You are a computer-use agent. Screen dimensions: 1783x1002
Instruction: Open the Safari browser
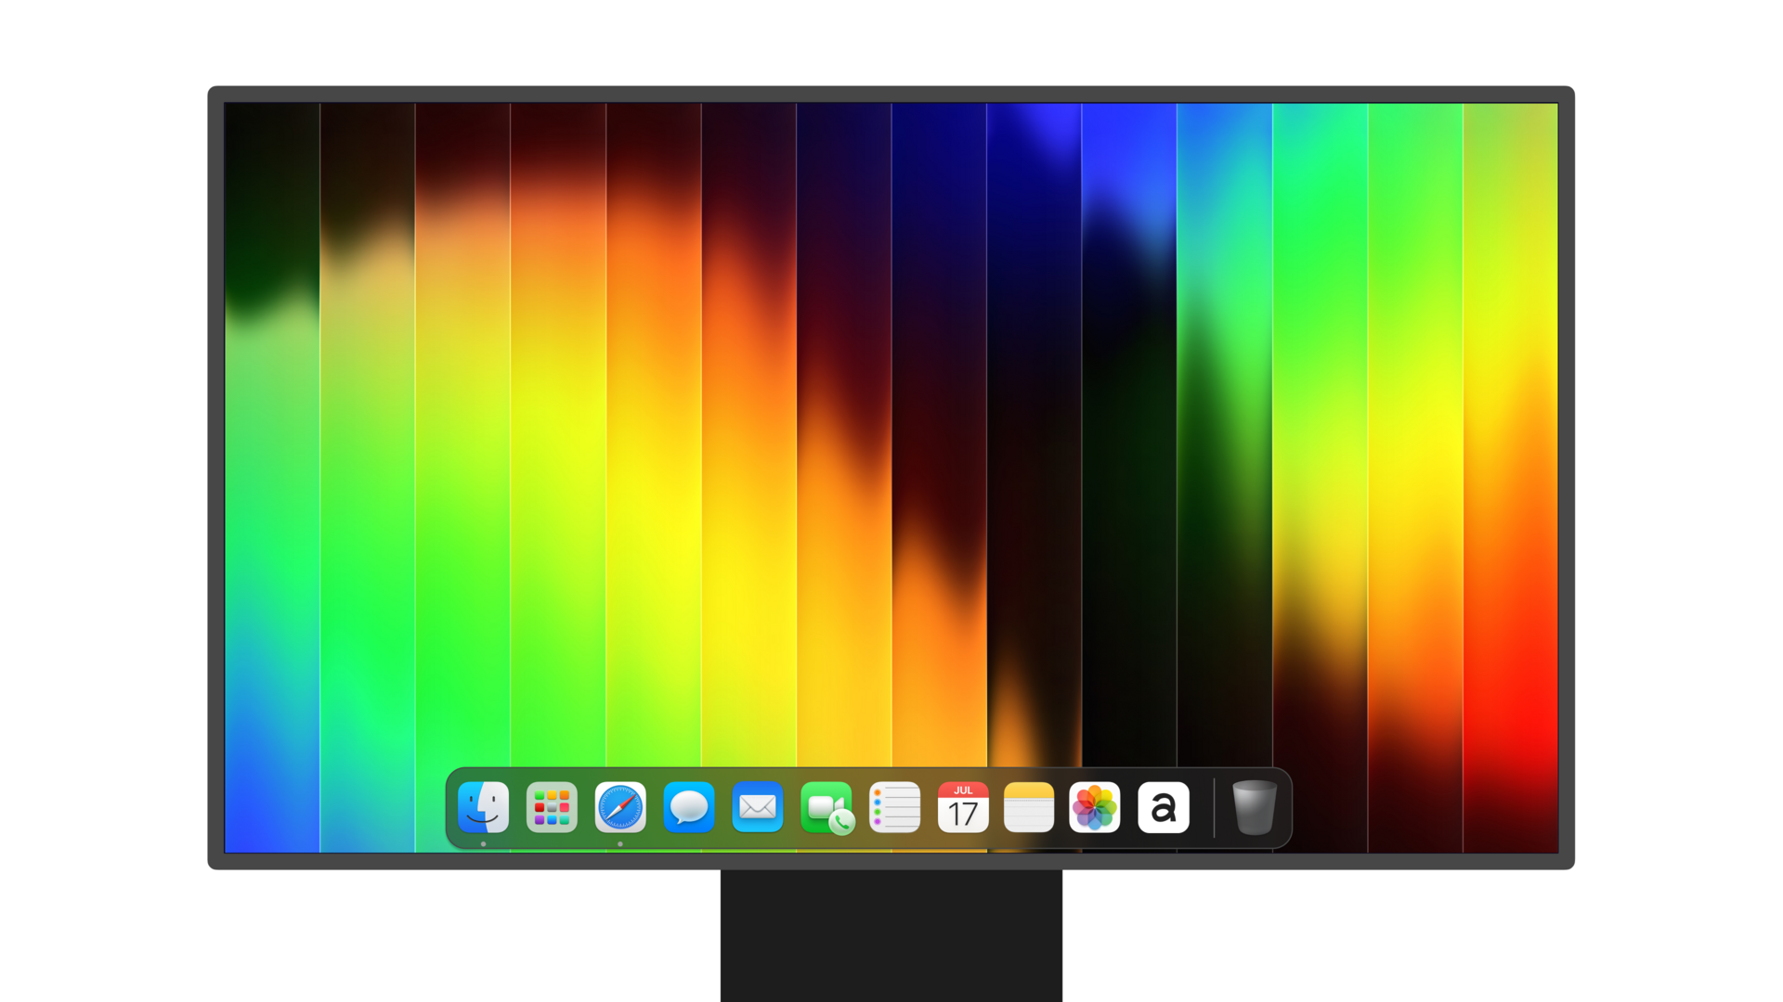point(620,806)
